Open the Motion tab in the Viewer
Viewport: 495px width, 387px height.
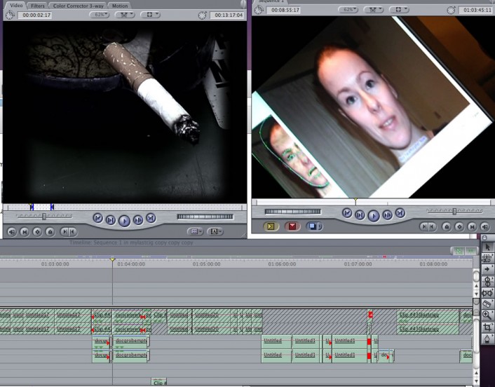pyautogui.click(x=120, y=6)
